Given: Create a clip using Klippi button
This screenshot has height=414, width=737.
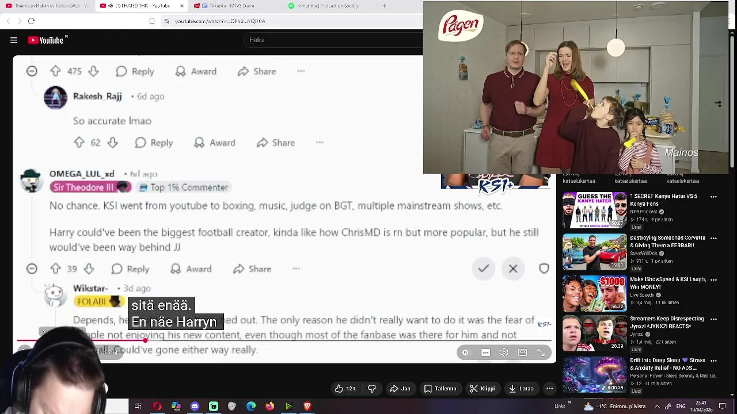Looking at the screenshot, I should (482, 389).
